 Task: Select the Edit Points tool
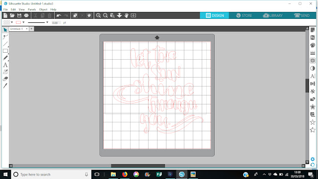(x=5, y=37)
